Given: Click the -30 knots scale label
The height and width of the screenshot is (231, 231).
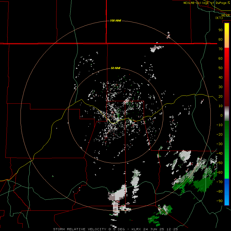Looking at the screenshot, I should (x=219, y=144).
